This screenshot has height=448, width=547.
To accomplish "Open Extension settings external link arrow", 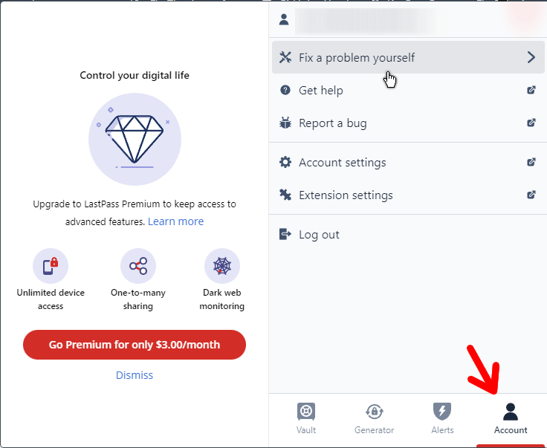I will (x=531, y=195).
